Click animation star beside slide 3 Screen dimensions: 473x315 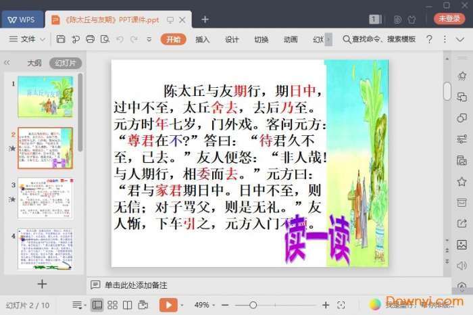12,199
